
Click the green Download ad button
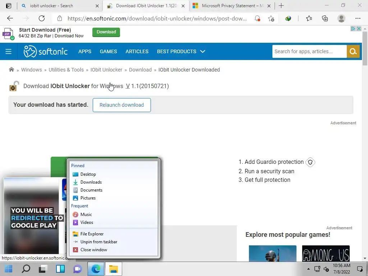(x=106, y=32)
